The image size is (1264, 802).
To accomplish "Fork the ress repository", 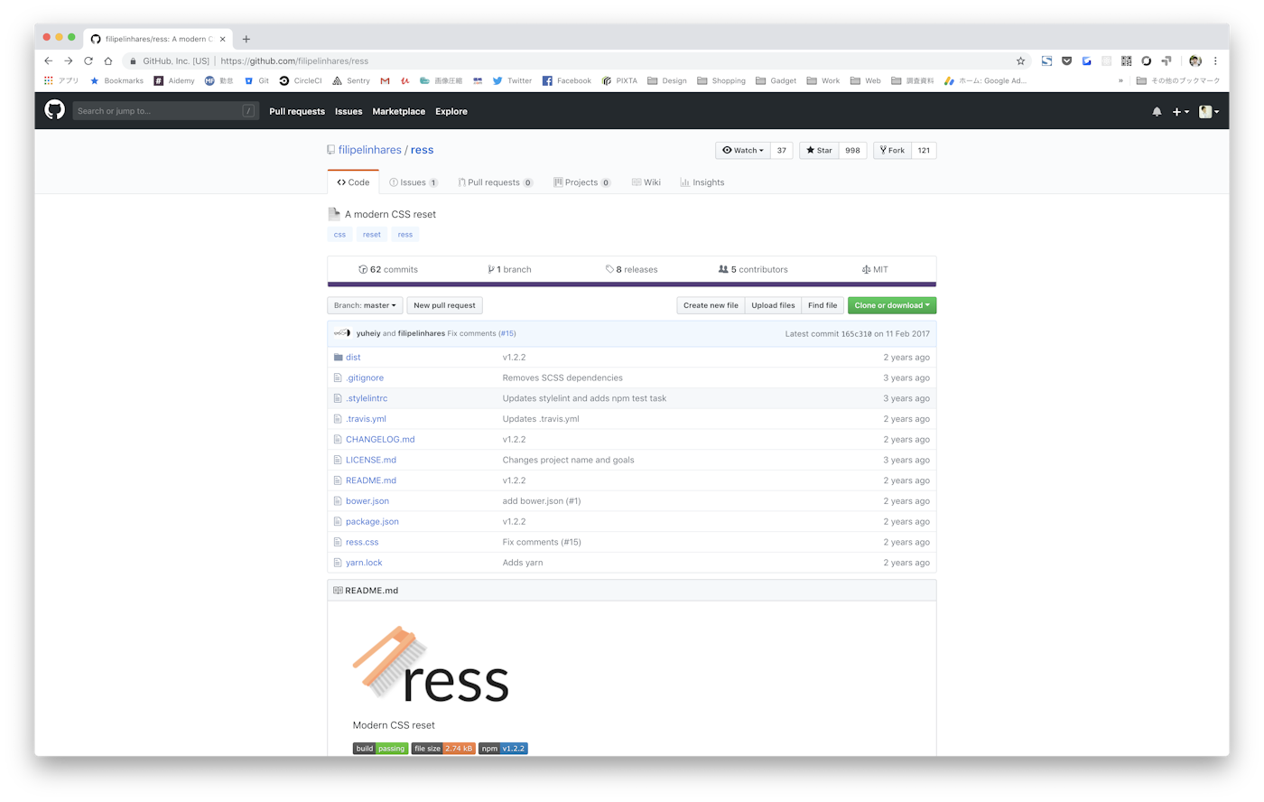I will click(x=892, y=151).
